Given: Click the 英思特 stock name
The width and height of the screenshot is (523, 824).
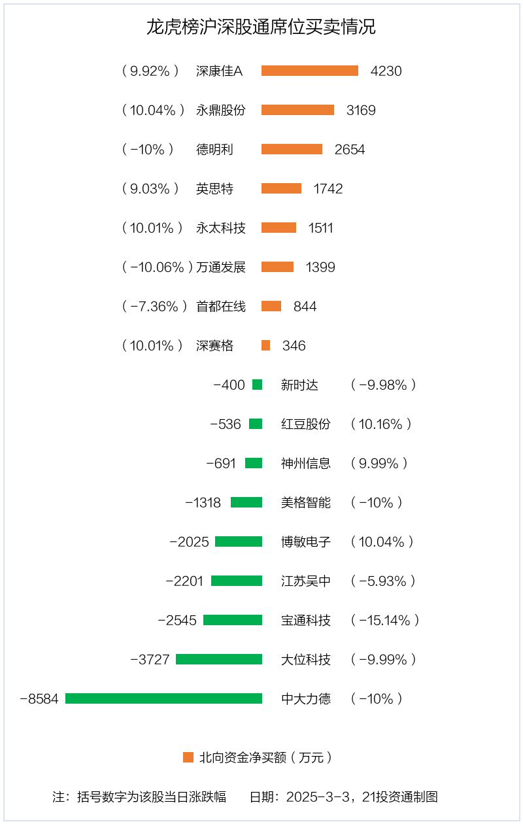Looking at the screenshot, I should pyautogui.click(x=214, y=188).
